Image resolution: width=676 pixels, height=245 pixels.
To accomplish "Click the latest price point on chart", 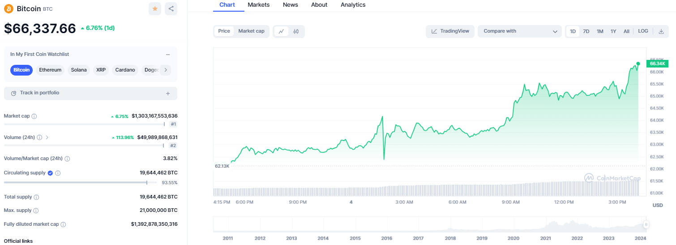I will (638, 63).
